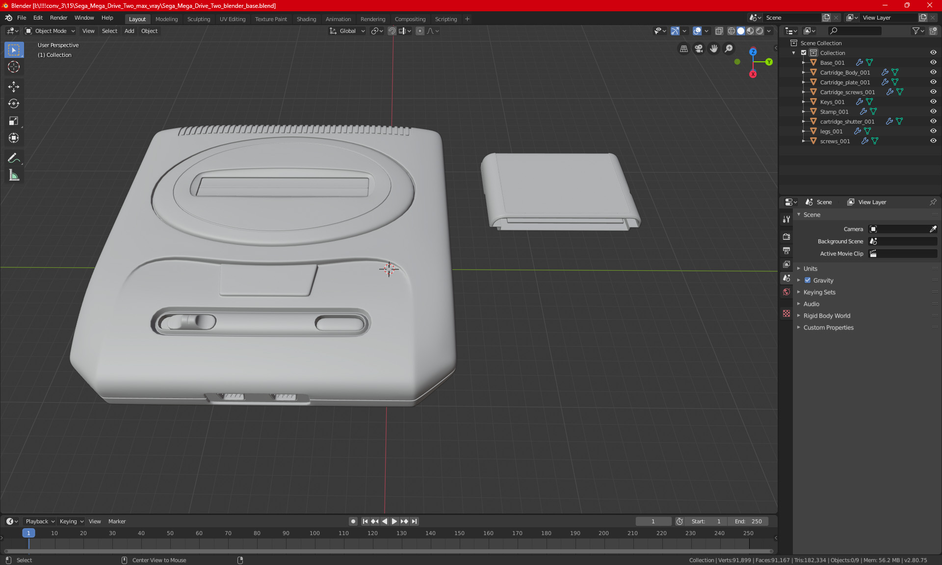Toggle pin in properties editor
942x565 pixels.
(x=933, y=202)
